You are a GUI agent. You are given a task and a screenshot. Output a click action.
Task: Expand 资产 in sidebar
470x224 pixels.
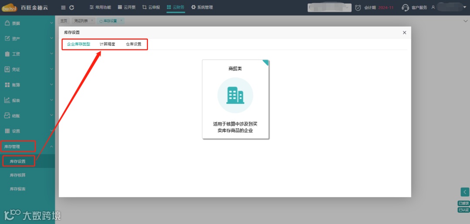27,39
